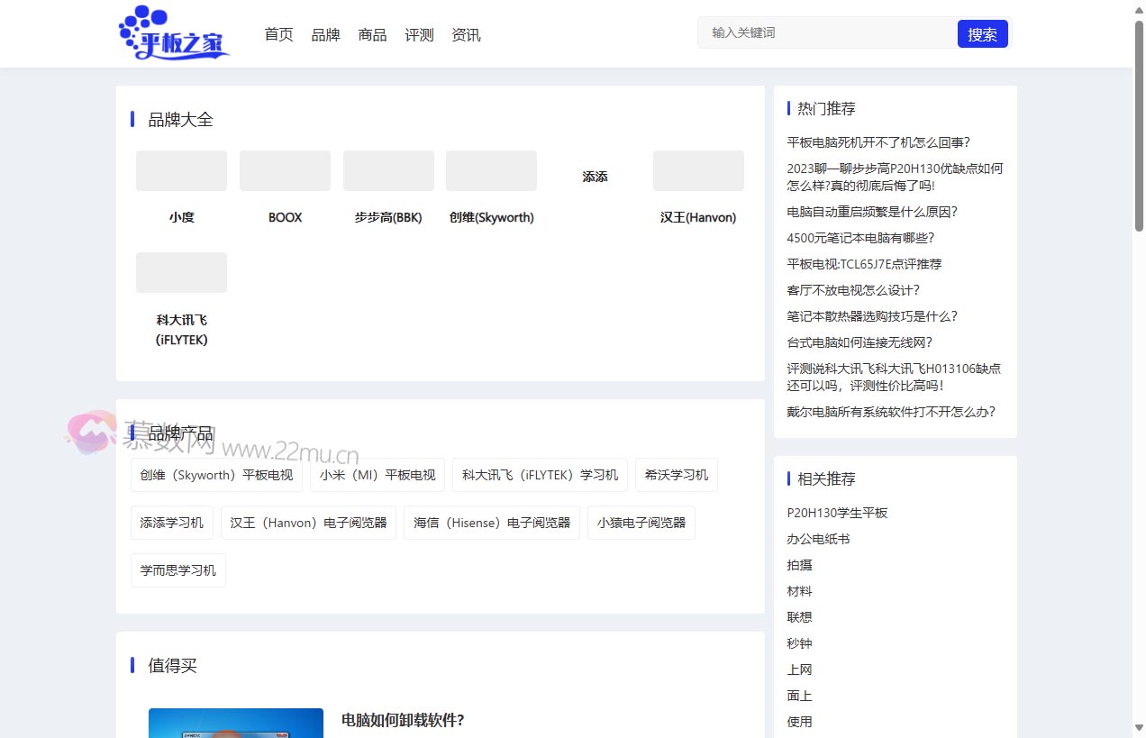Image resolution: width=1146 pixels, height=738 pixels.
Task: Open the 资讯 navigation tab
Action: click(466, 34)
